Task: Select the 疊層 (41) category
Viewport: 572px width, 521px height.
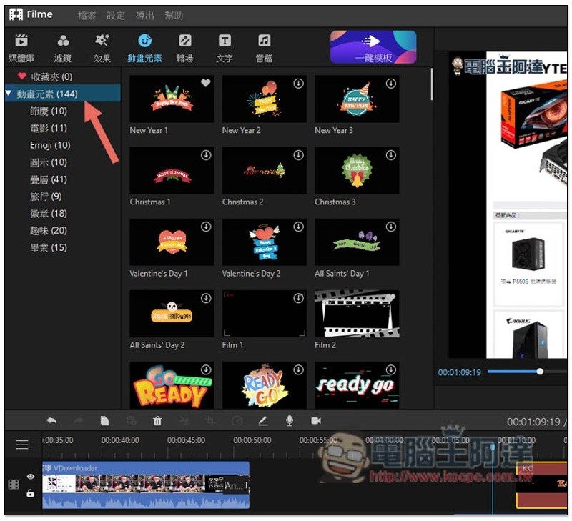Action: click(49, 179)
